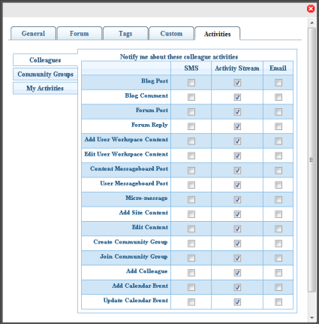
Task: Enable SMS for Micro-message
Action: (191, 200)
